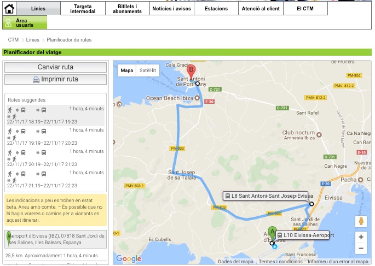This screenshot has height=266, width=375.
Task: Select route departing 19:19 arriving 20:23
Action: (x=55, y=137)
